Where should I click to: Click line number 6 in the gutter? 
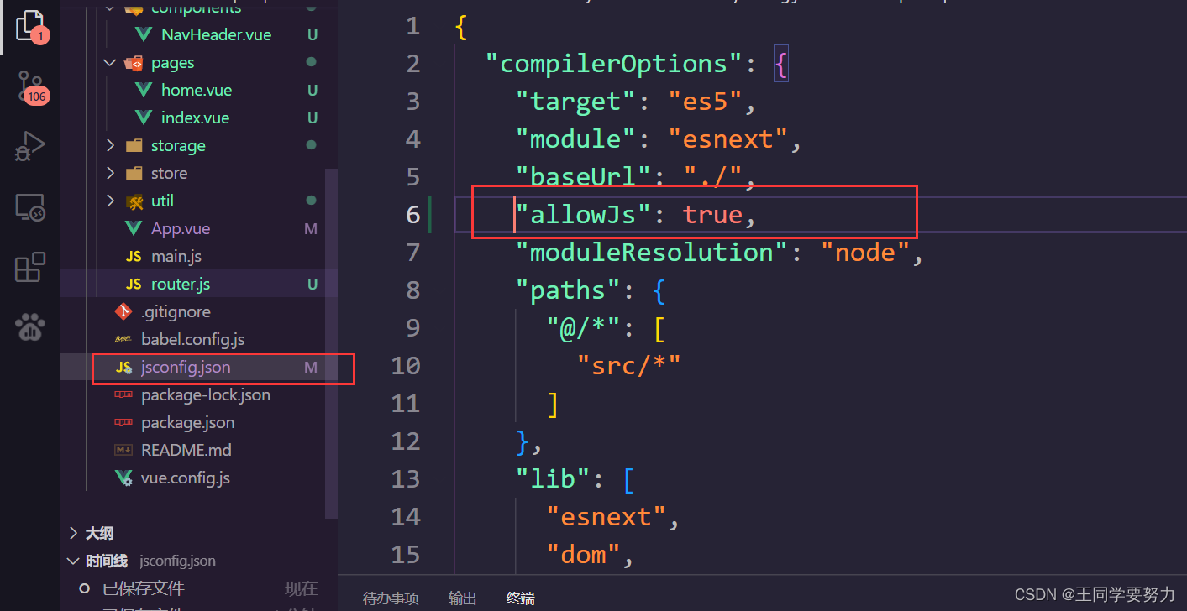[412, 215]
